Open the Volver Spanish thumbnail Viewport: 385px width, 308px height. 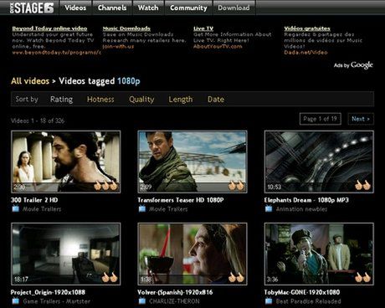click(192, 254)
